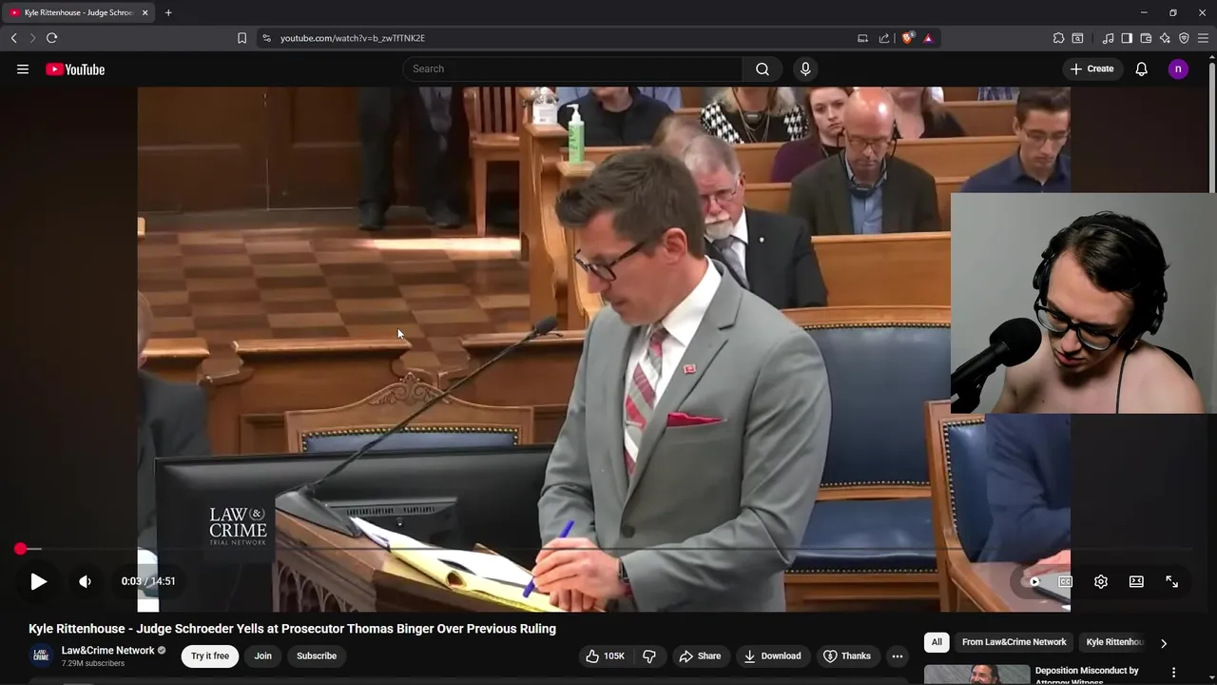Open the Brave VPN shield icon
This screenshot has width=1217, height=685.
[1184, 38]
